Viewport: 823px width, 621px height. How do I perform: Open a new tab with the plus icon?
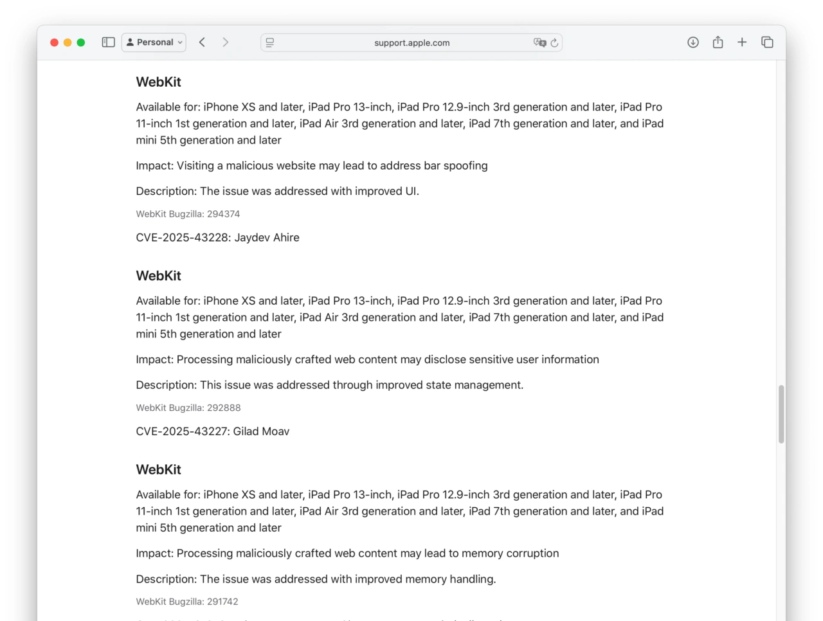[742, 42]
